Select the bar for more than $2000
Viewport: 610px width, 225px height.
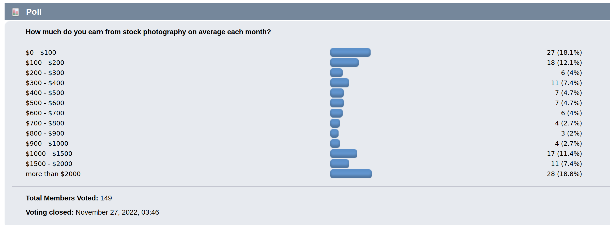350,174
